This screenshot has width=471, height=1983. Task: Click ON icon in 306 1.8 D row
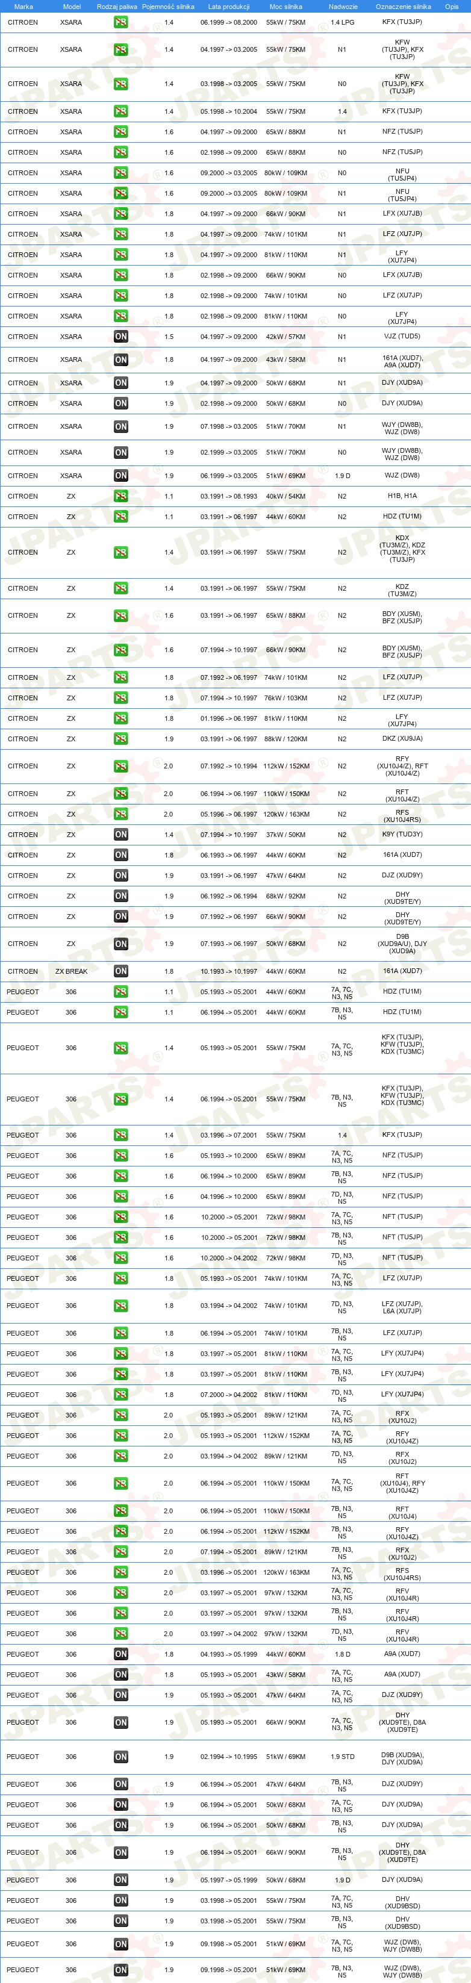coord(121,1654)
